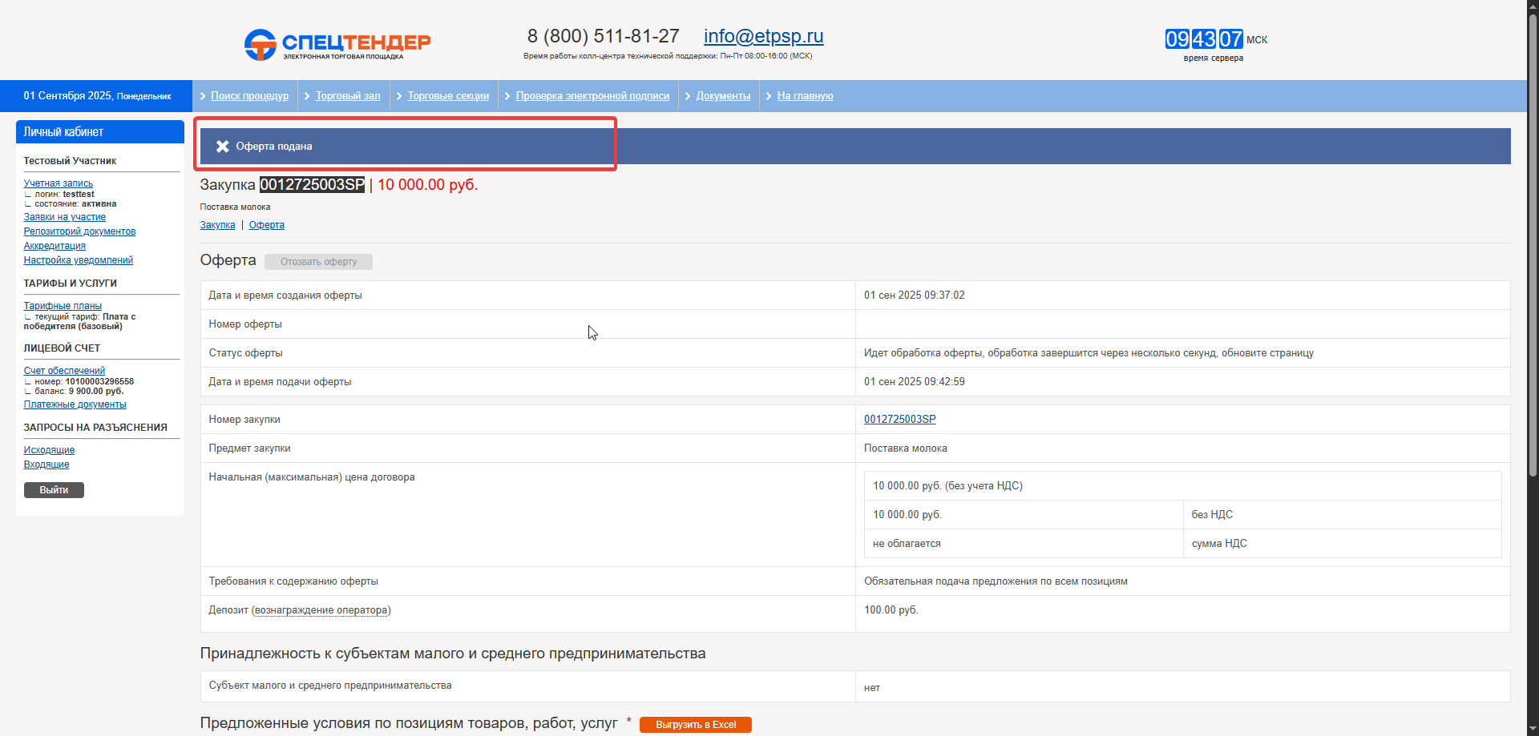Click the СпецТендер logo
The height and width of the screenshot is (736, 1539).
click(337, 45)
